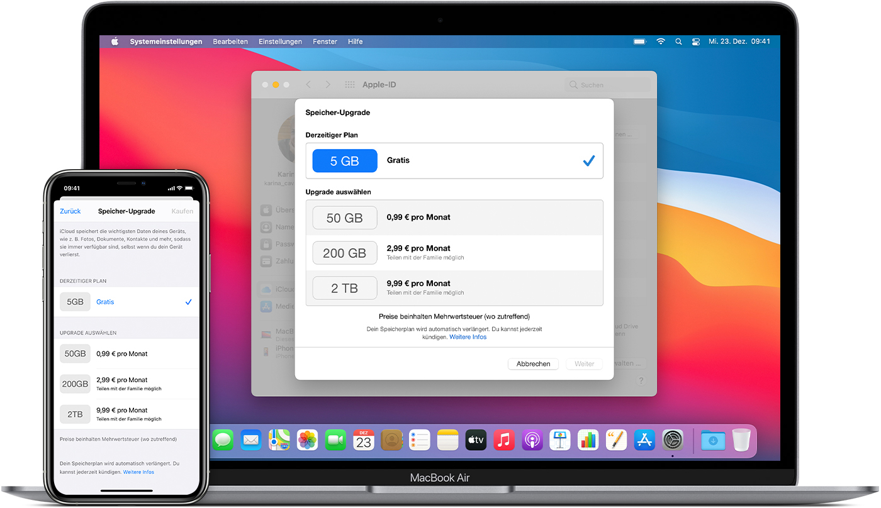Launch Mail from the dock
Screen dimensions: 881x508
coord(251,439)
